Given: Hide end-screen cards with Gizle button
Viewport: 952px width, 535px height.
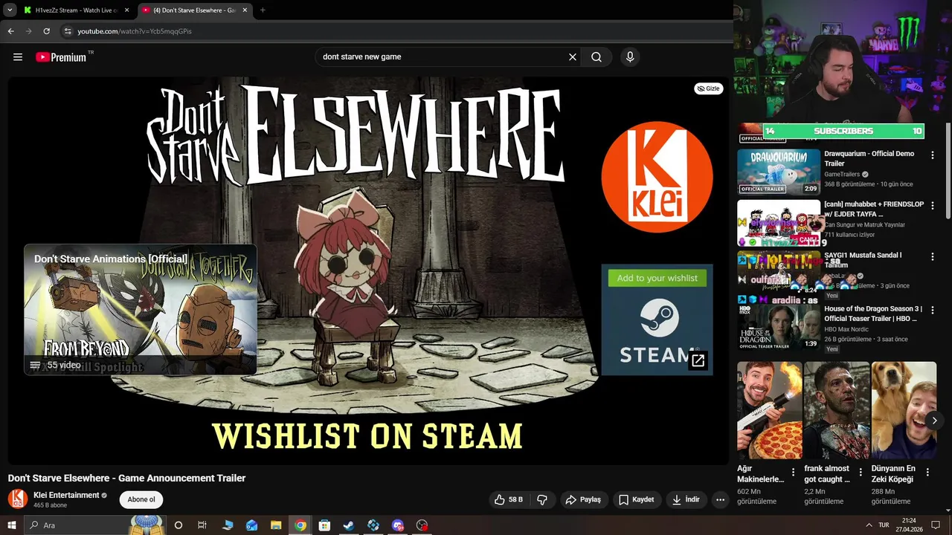Looking at the screenshot, I should tap(708, 88).
